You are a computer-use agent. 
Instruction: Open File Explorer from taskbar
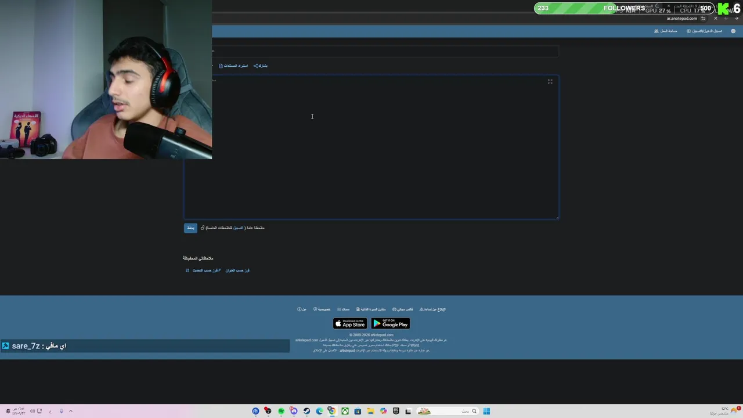click(370, 411)
